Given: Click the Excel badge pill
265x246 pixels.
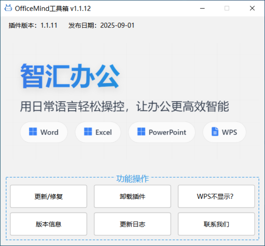Looking at the screenshot, I should (x=98, y=132).
